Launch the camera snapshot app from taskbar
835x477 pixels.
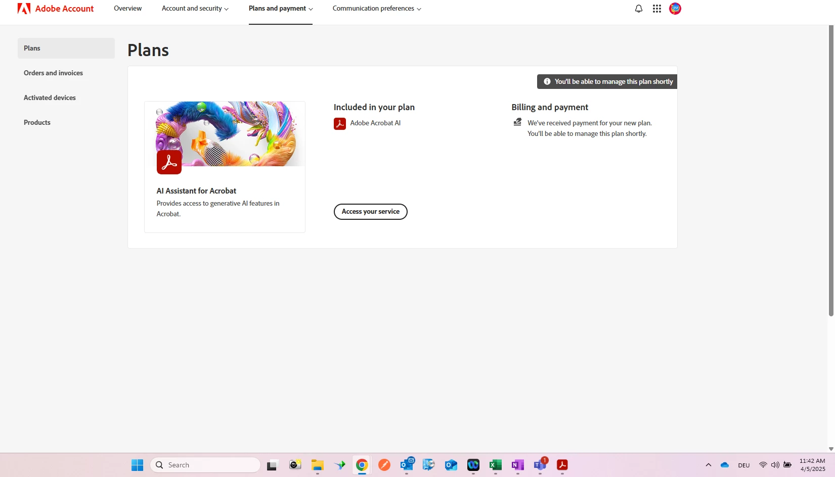(295, 465)
